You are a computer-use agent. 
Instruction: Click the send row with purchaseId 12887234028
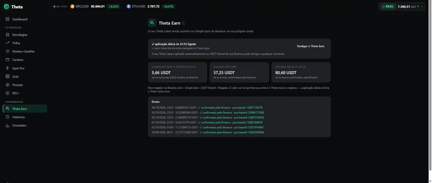click(208, 117)
